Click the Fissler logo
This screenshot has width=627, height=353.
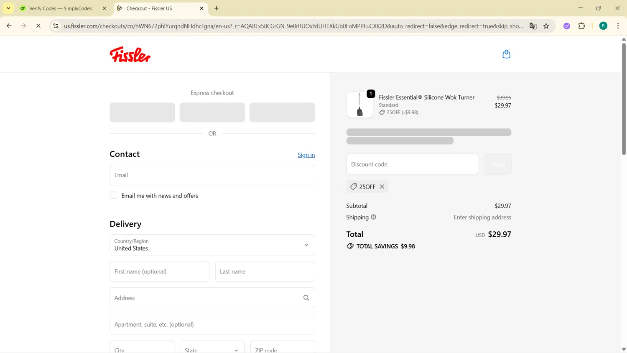(x=130, y=54)
